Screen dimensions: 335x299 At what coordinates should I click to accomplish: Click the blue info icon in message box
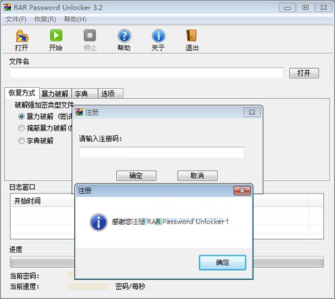pyautogui.click(x=98, y=222)
